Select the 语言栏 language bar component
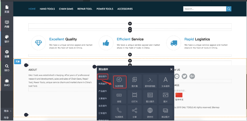 [150, 112]
